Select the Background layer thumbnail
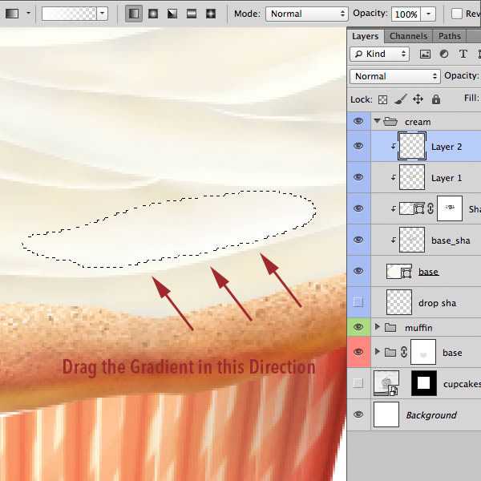This screenshot has width=481, height=481. 386,414
